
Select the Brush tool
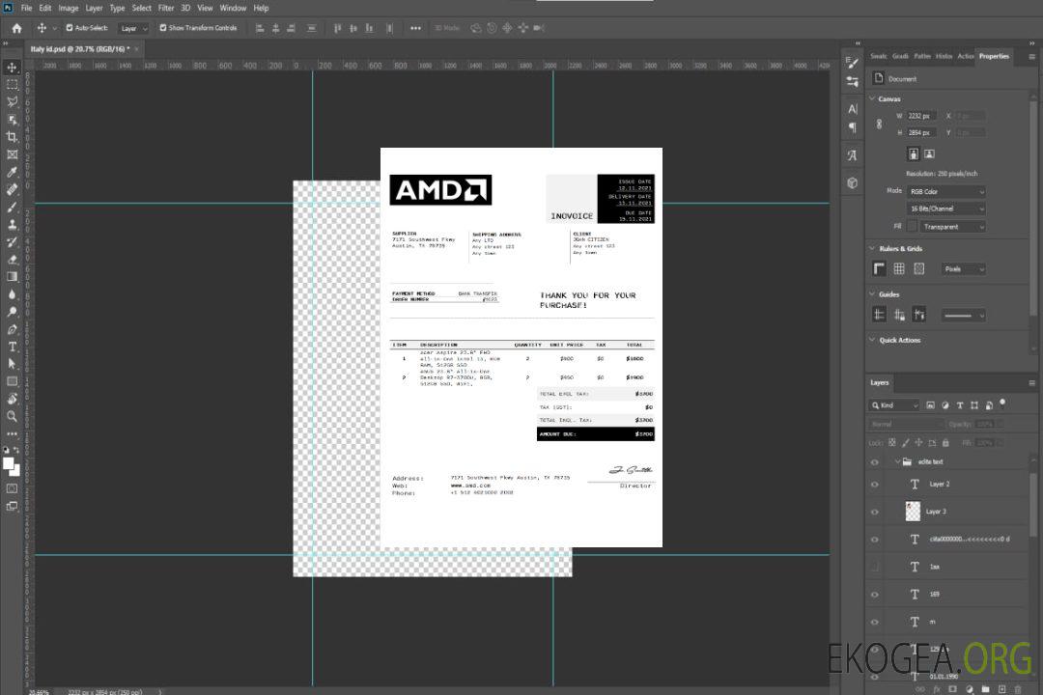coord(12,207)
